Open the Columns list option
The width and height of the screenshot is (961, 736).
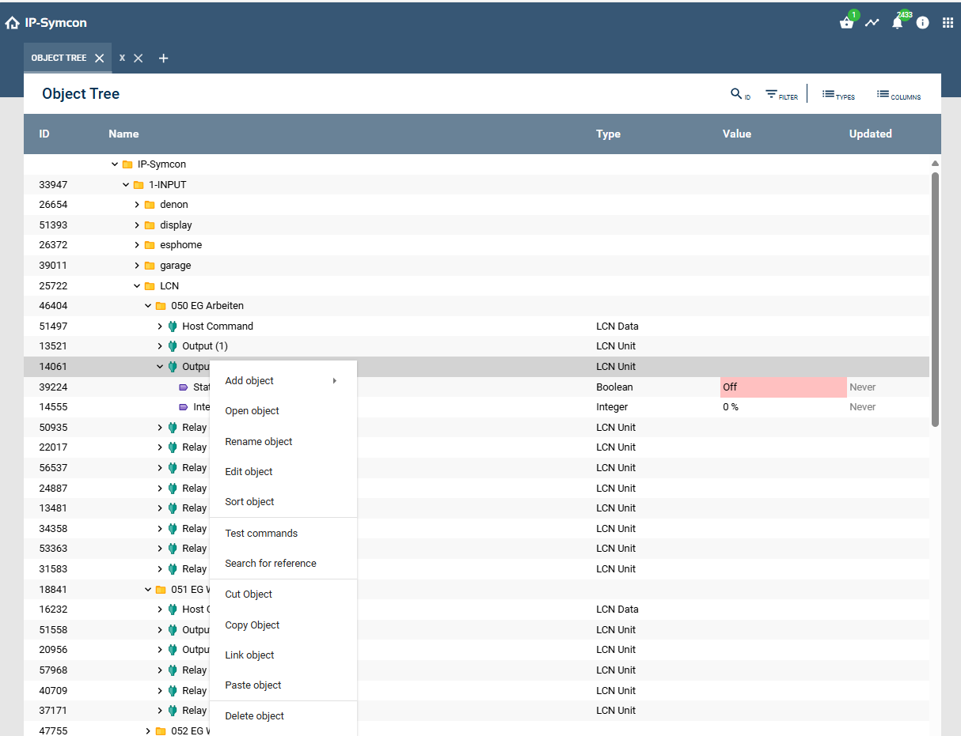(x=898, y=94)
